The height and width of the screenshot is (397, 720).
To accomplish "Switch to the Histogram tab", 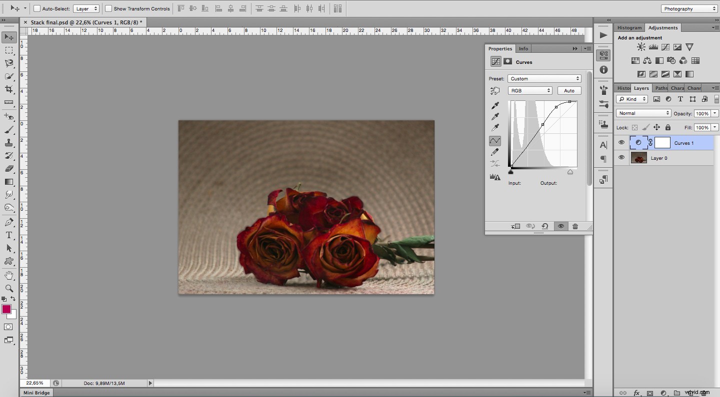I will click(629, 27).
